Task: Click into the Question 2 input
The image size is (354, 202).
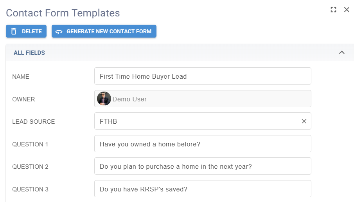Action: (x=203, y=166)
